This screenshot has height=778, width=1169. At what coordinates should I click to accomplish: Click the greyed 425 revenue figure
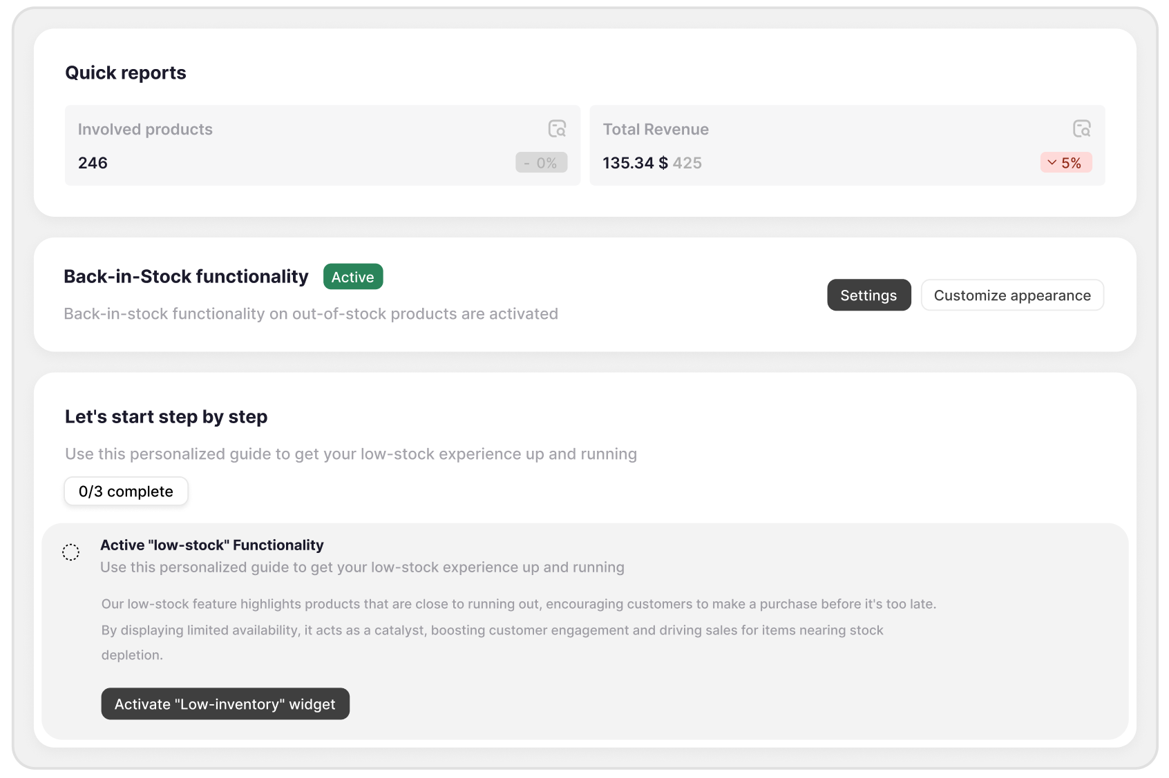pyautogui.click(x=687, y=164)
